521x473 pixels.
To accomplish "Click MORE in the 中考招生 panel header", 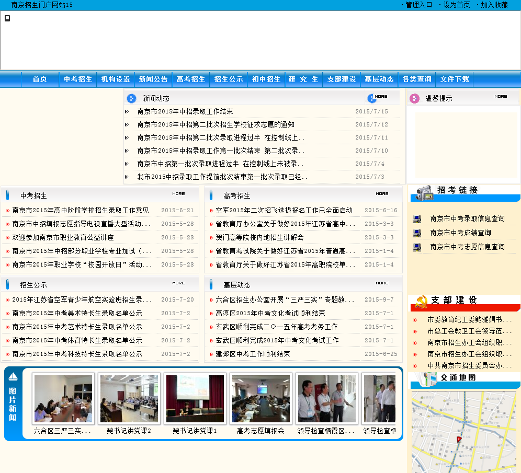I will tap(178, 193).
